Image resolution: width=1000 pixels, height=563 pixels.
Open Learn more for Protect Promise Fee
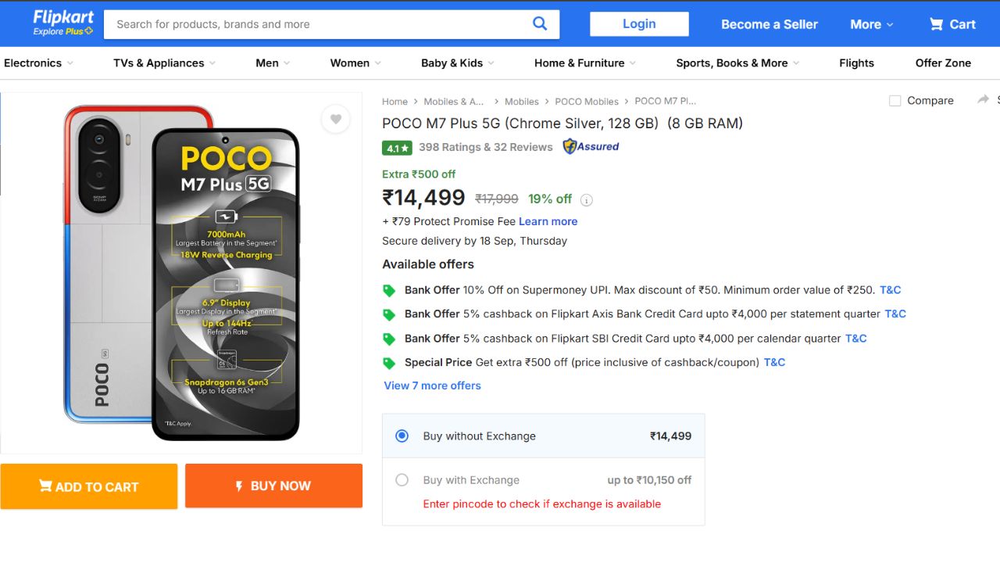548,221
